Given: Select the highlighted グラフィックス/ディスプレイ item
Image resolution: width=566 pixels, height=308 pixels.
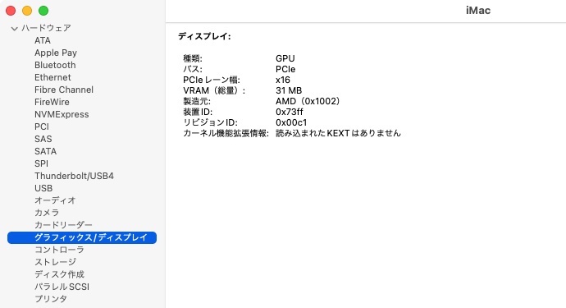Looking at the screenshot, I should (x=82, y=237).
